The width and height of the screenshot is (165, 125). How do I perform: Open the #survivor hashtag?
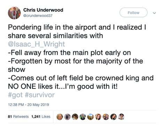40,95
